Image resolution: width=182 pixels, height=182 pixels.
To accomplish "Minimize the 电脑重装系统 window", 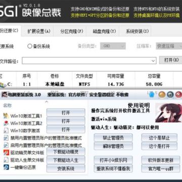I will pyautogui.click(x=162, y=95).
